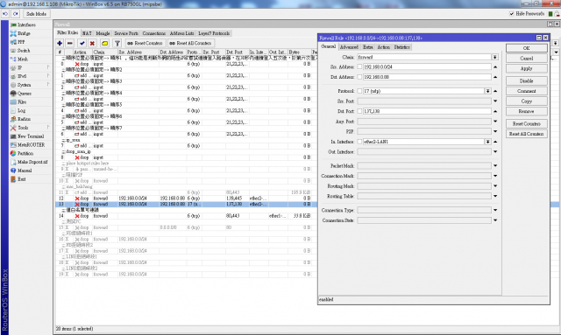Open Action tab in rule dialog
The image size is (561, 335).
pyautogui.click(x=384, y=47)
